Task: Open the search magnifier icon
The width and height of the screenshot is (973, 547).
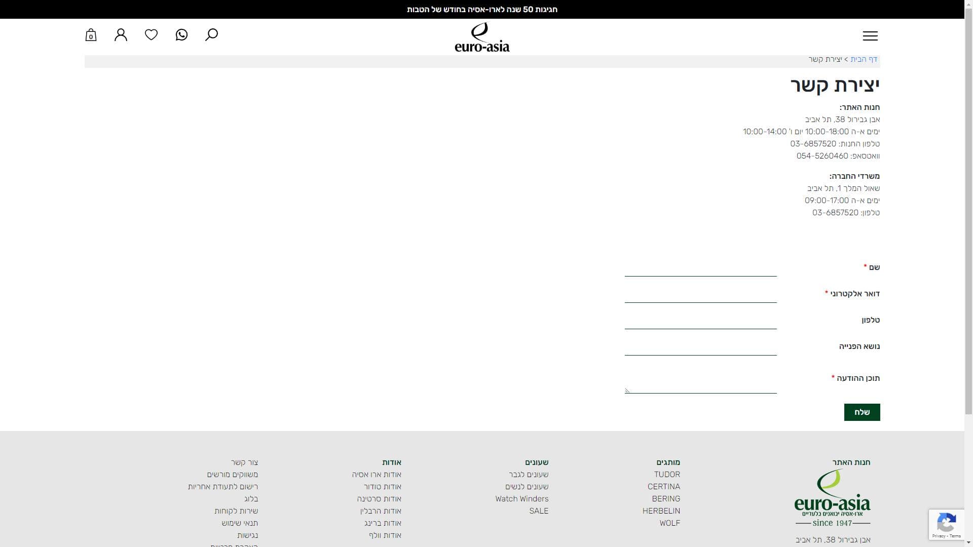Action: click(211, 34)
